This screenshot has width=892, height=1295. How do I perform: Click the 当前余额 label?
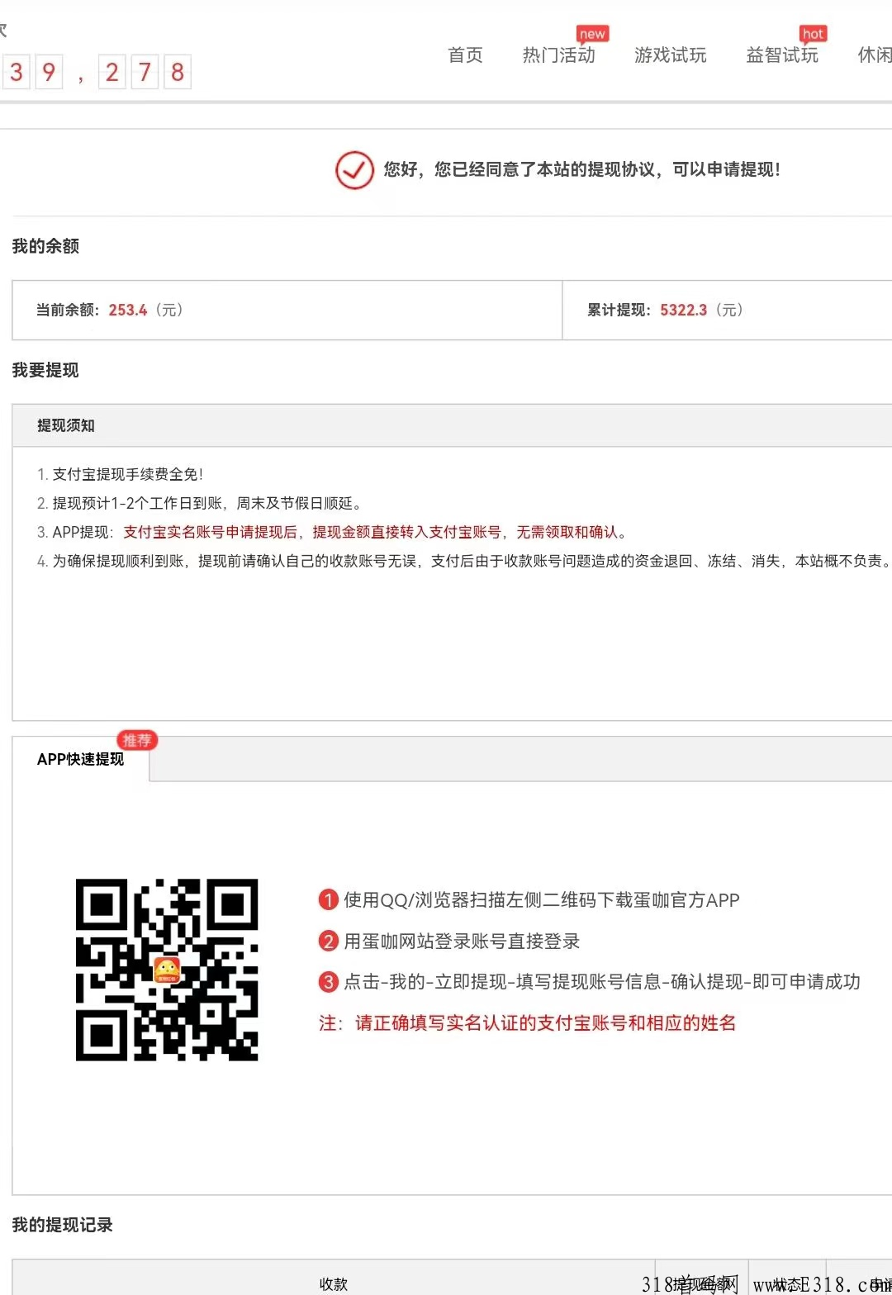pyautogui.click(x=68, y=310)
